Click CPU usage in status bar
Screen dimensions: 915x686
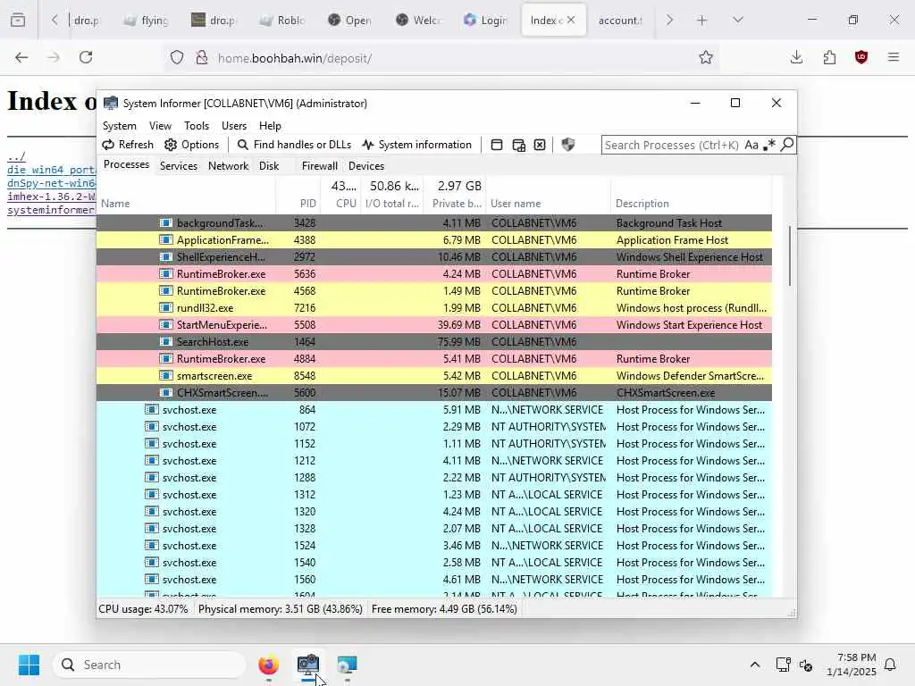click(143, 609)
